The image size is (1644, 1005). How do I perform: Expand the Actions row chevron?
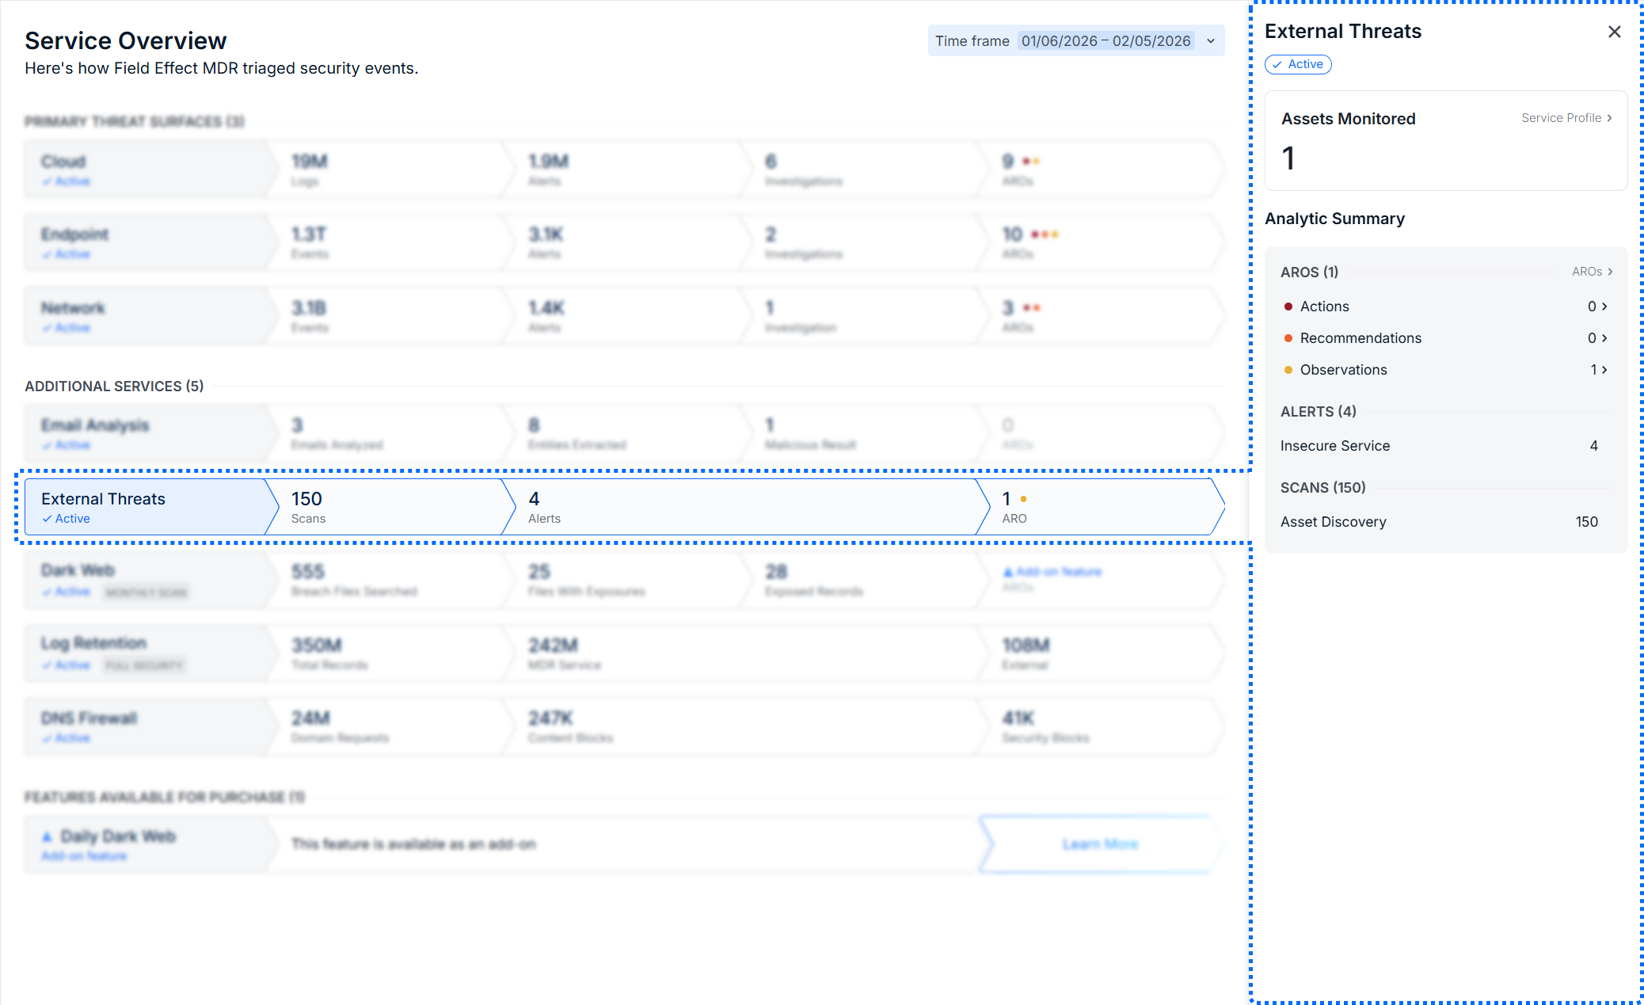[x=1604, y=306]
